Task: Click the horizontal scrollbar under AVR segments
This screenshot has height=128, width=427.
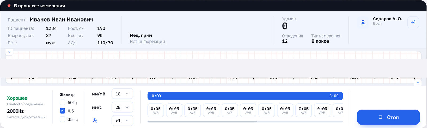Action: point(245,121)
